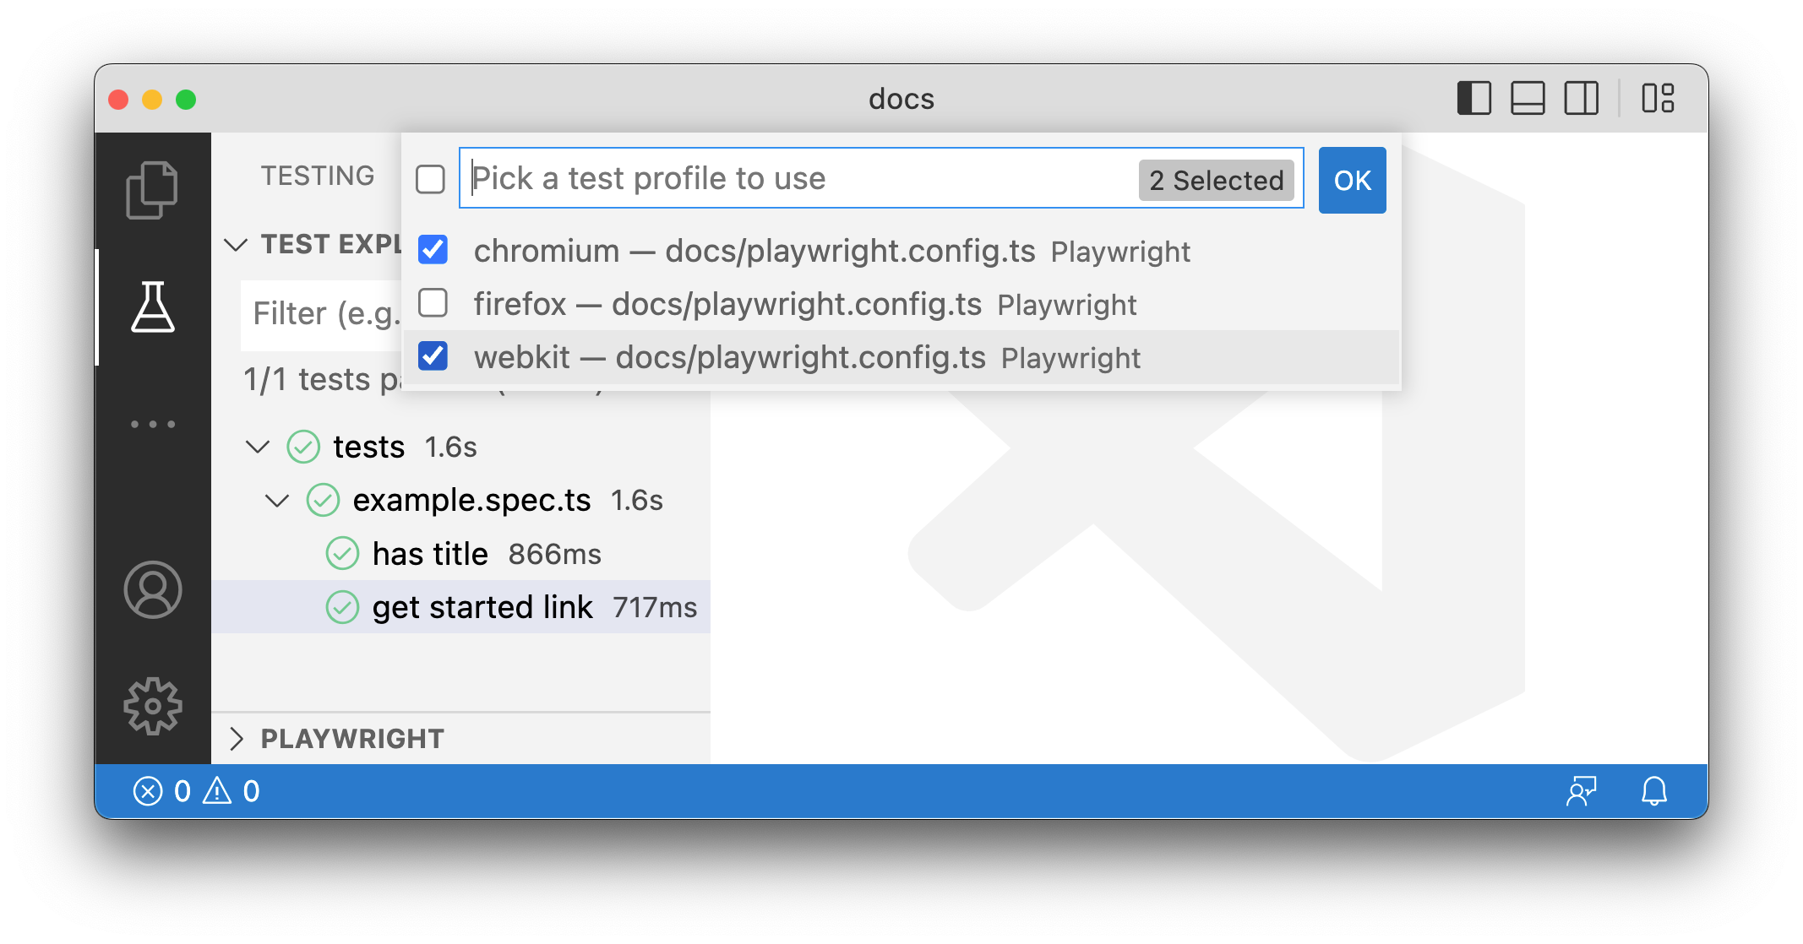Confirm the profile selection with OK

(x=1352, y=180)
